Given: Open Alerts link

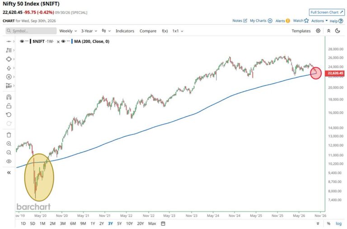Looking at the screenshot, I should tap(282, 21).
